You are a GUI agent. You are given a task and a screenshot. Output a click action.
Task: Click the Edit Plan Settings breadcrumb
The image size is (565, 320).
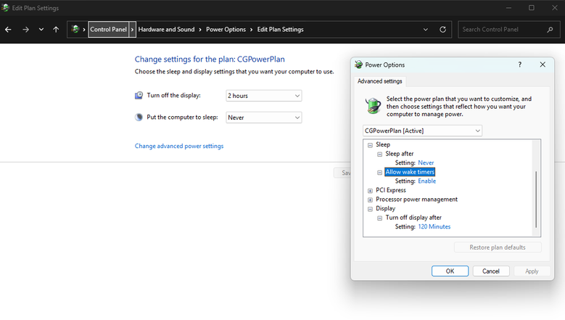281,30
